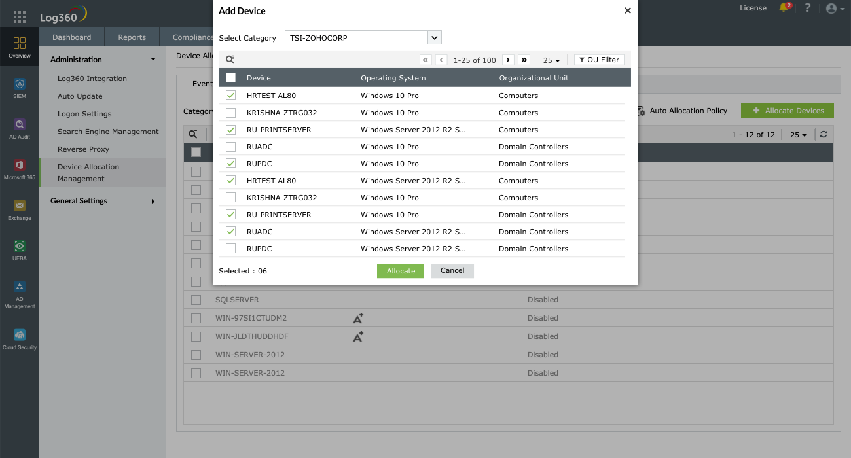Open the SIEM module
Image resolution: width=851 pixels, height=458 pixels.
(20, 88)
